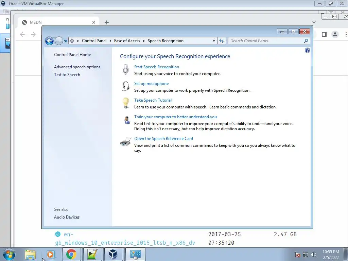
Task: Open Audio Devices under See also
Action: (67, 217)
